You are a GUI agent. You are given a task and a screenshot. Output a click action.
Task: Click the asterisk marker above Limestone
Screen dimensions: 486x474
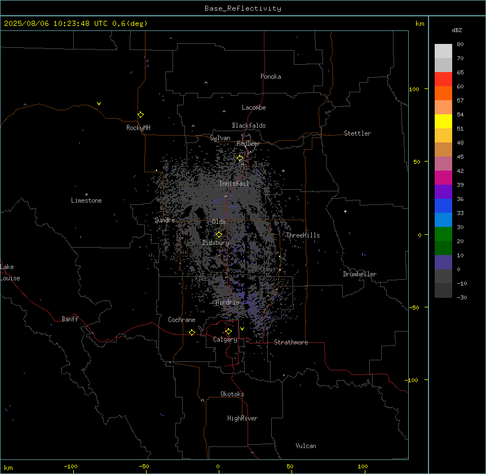(86, 195)
